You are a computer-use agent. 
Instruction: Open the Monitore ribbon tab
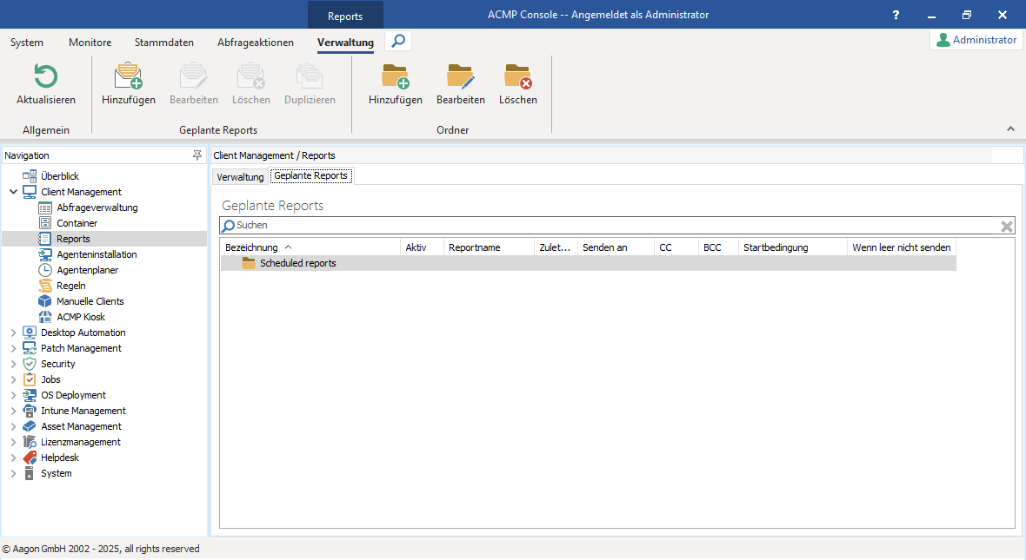pos(90,42)
